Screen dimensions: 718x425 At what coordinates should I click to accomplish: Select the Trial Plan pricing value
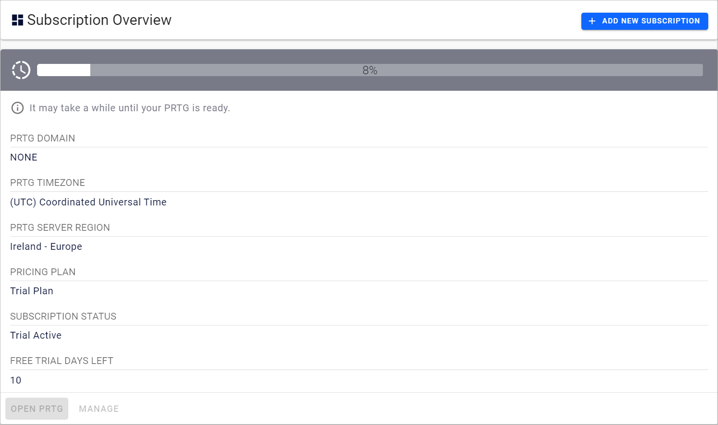click(x=32, y=291)
